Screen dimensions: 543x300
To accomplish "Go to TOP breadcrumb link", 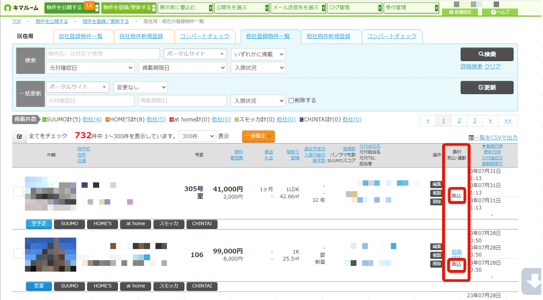I will point(16,21).
